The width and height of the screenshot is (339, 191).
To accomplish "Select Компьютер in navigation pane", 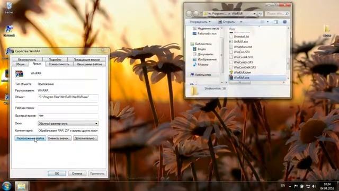I will point(201,75).
